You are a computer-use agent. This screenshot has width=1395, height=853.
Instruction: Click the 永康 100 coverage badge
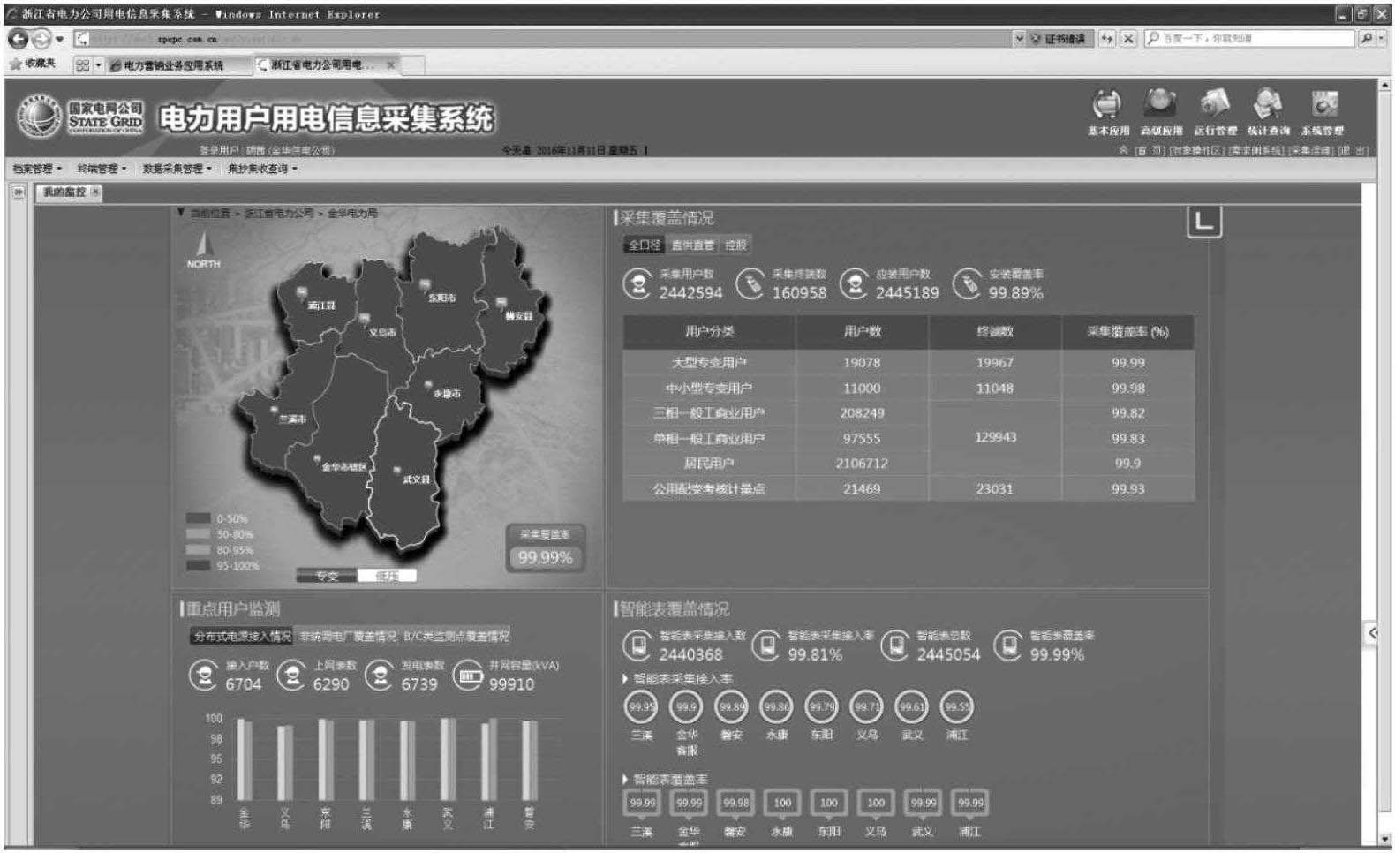click(x=782, y=803)
